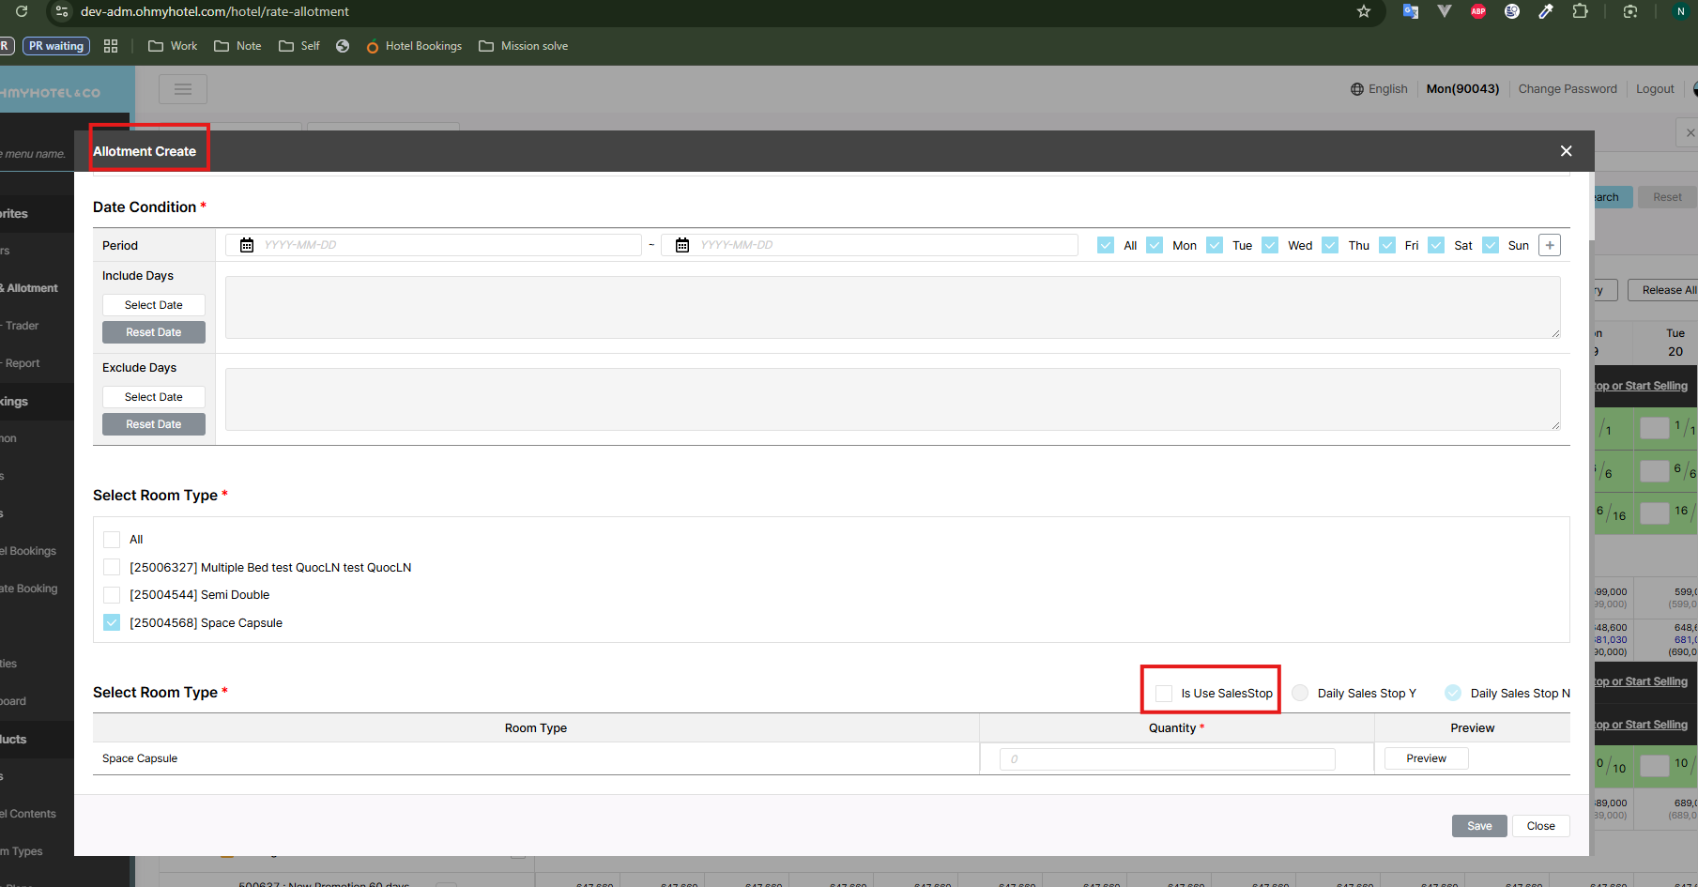Enable the Is Use SalesStop checkbox
Viewport: 1698px width, 887px height.
point(1164,694)
